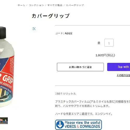The width and height of the screenshot is (130, 130).
Task: Click the 250ミリリットル volume text
Action: coord(66,94)
